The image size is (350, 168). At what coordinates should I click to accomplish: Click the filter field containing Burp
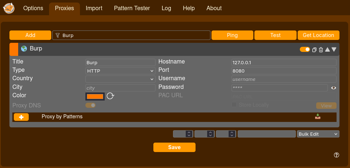point(131,35)
